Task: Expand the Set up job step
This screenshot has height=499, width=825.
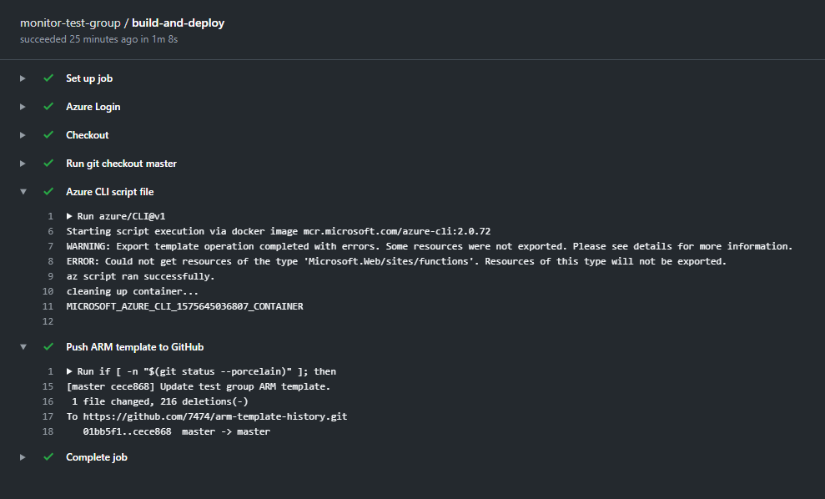Action: pos(23,78)
